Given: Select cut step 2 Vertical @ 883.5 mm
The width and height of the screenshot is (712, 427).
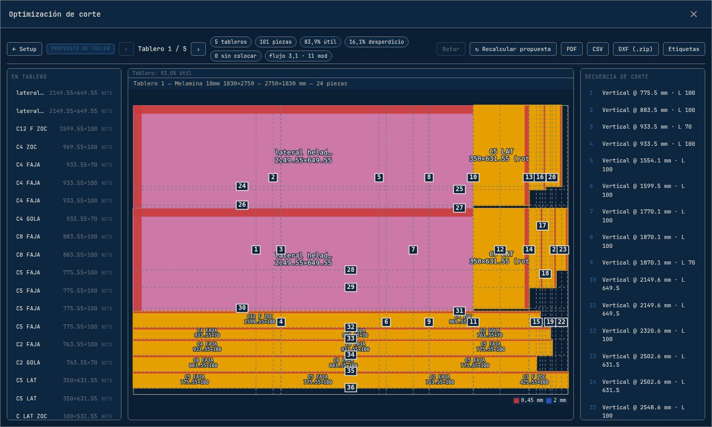Looking at the screenshot, I should [x=642, y=110].
